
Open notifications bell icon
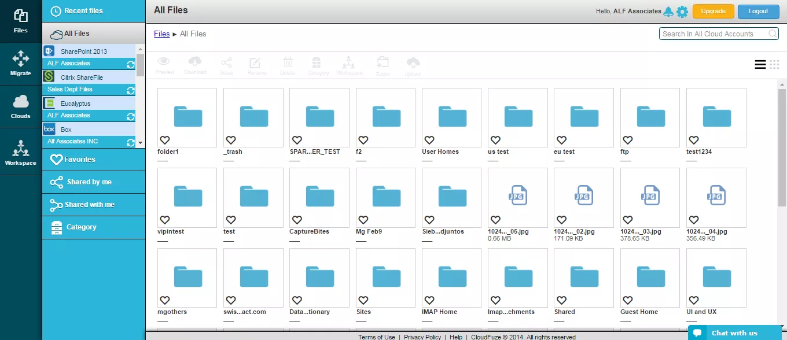pyautogui.click(x=668, y=11)
